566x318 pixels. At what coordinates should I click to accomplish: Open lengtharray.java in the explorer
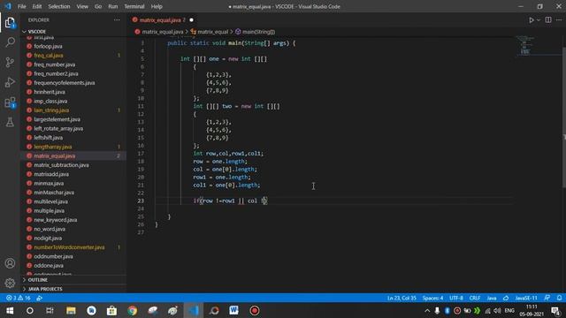click(x=53, y=147)
